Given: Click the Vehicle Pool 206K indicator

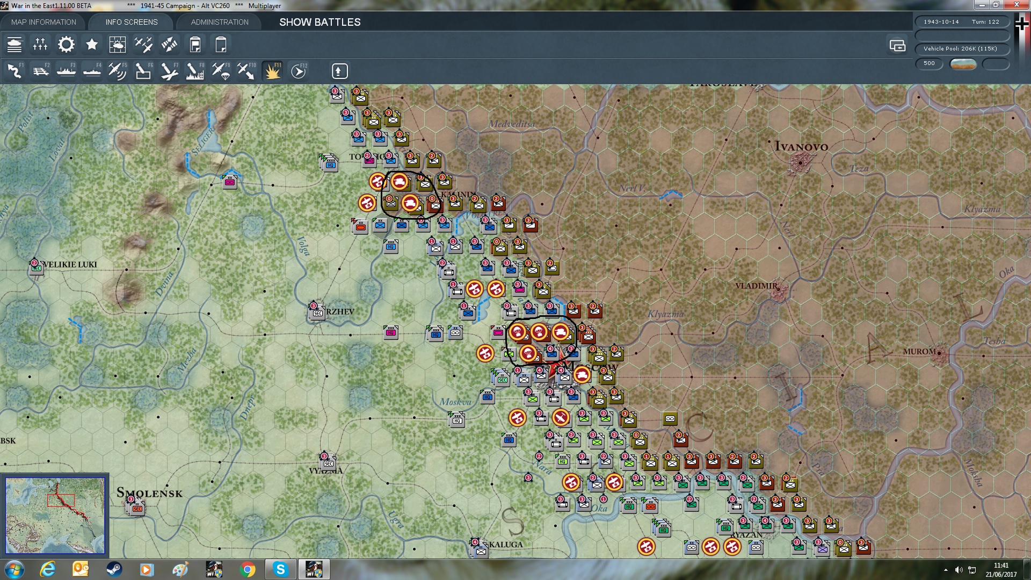Looking at the screenshot, I should (x=962, y=49).
